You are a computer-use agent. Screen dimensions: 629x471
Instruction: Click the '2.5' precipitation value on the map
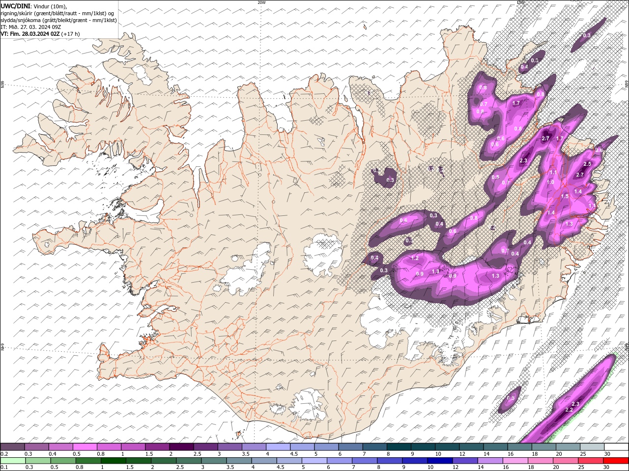tap(587, 164)
